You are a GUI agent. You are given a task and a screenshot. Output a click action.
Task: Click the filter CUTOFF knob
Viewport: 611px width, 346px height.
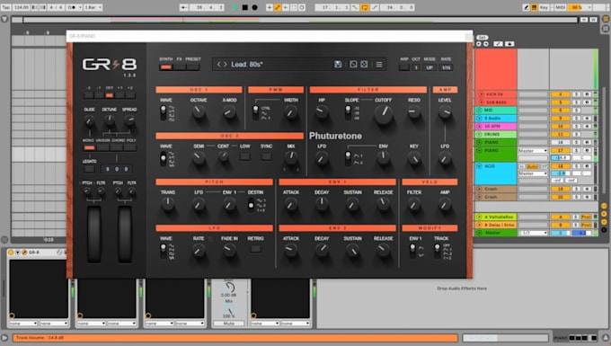(384, 114)
